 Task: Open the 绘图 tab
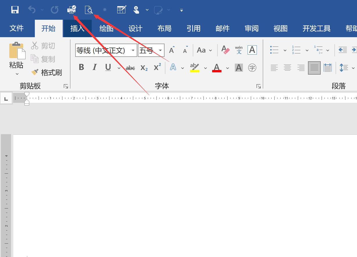(107, 28)
